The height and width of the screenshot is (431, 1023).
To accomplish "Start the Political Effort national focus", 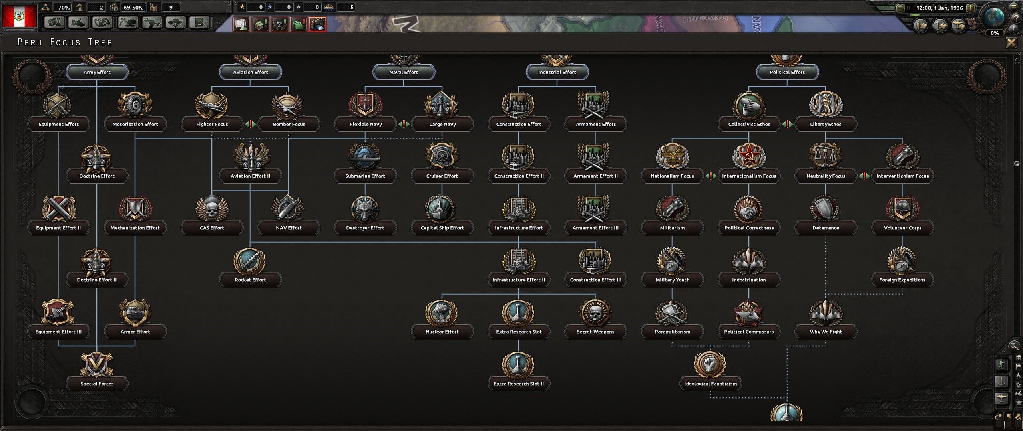I will click(x=787, y=72).
